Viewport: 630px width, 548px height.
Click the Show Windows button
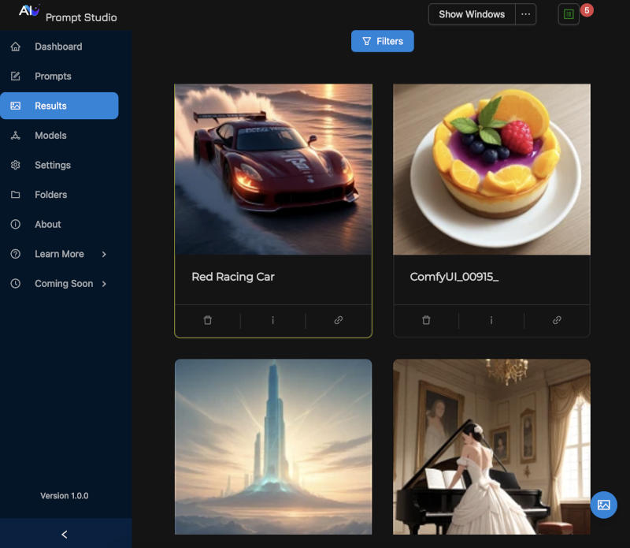click(472, 14)
